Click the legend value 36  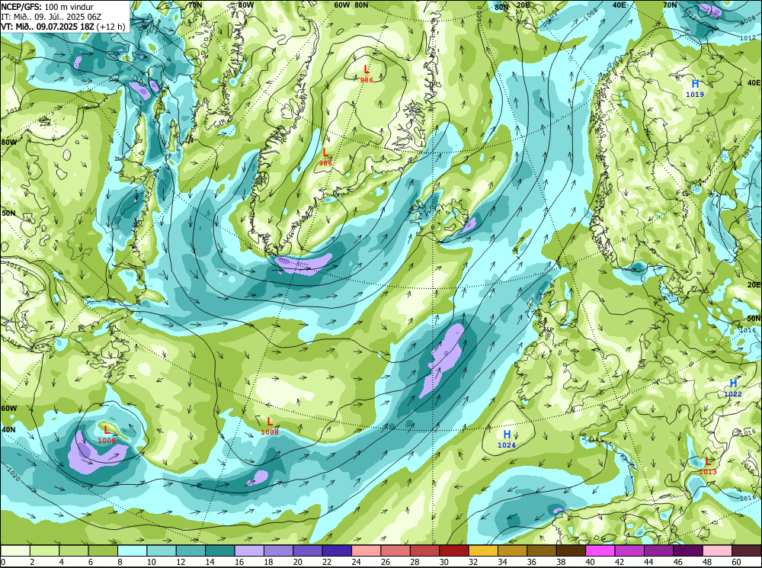(x=531, y=562)
